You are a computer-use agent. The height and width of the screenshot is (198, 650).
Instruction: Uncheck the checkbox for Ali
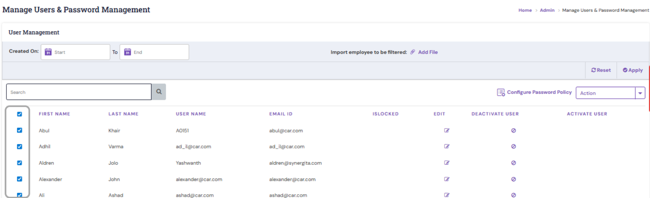click(x=20, y=195)
